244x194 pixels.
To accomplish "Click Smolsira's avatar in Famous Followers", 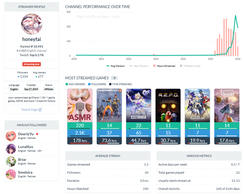I will point(11,174).
